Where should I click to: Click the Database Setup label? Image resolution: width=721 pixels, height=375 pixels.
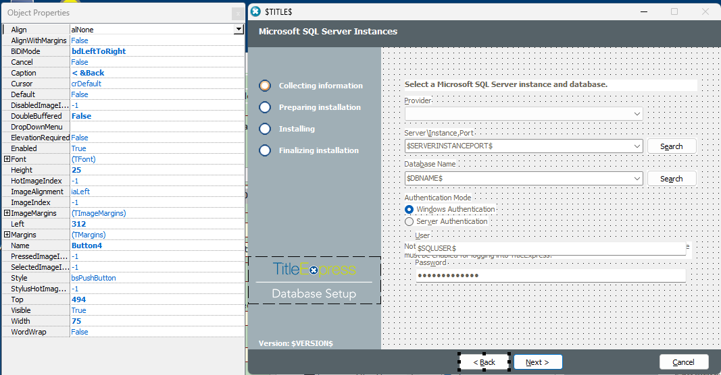(x=314, y=294)
